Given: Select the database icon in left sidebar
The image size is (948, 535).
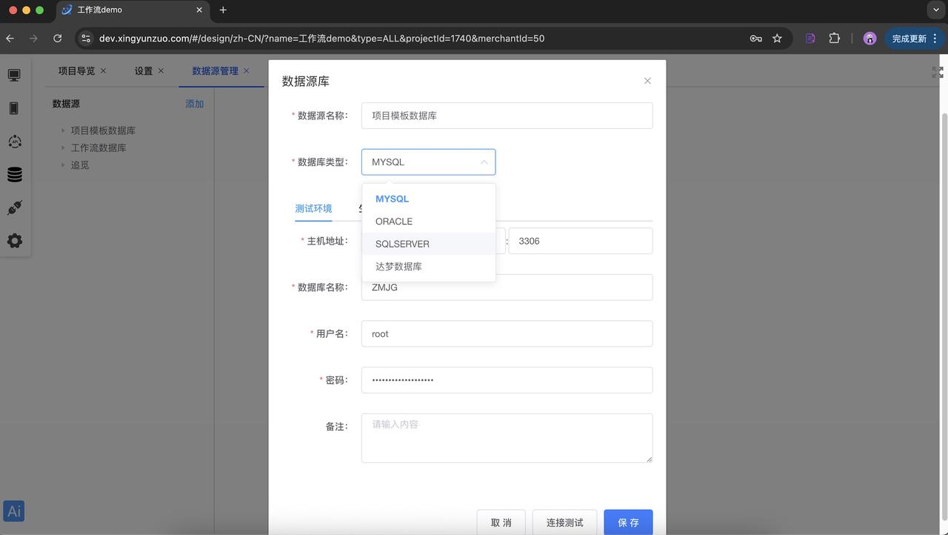Looking at the screenshot, I should pyautogui.click(x=14, y=175).
